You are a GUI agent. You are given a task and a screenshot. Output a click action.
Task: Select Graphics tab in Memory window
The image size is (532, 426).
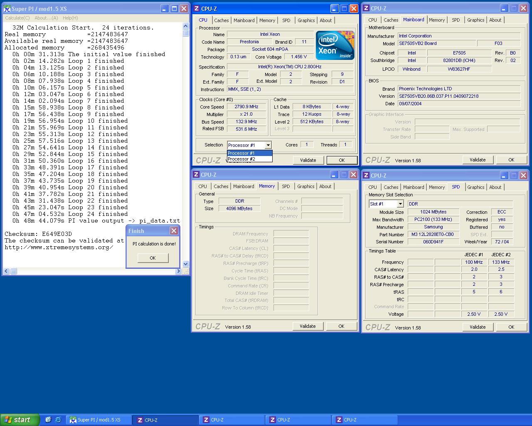point(306,186)
